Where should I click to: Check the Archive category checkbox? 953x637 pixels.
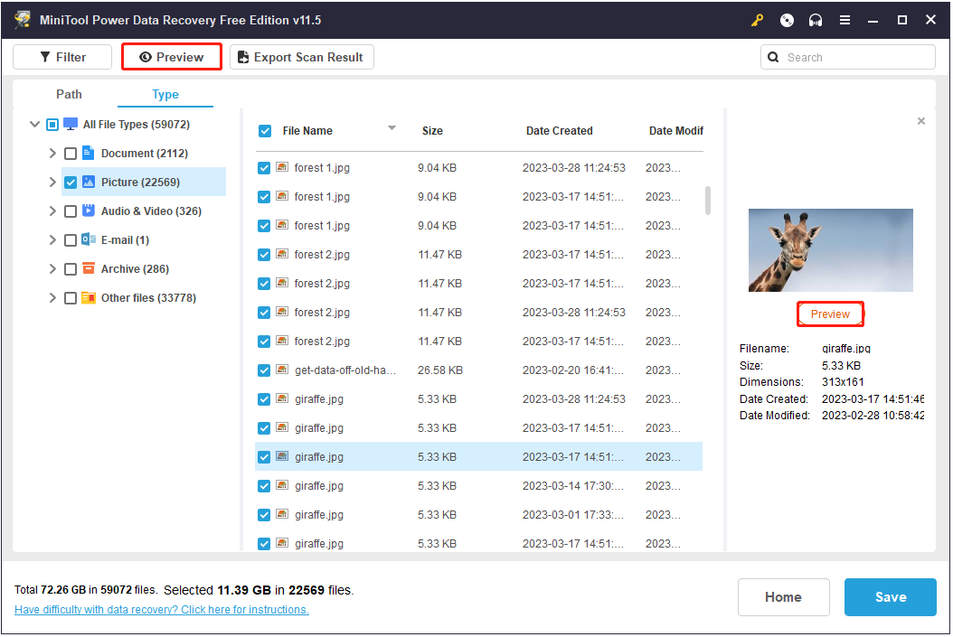(x=71, y=269)
